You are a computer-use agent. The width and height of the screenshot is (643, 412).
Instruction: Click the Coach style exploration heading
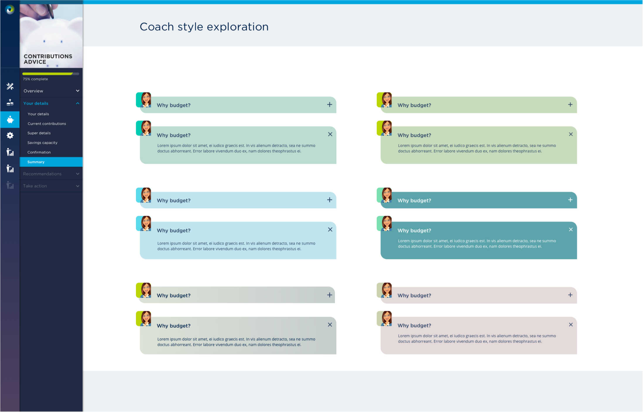click(x=204, y=27)
